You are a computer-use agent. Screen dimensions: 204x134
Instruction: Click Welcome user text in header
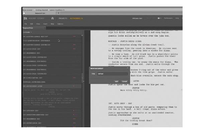[x=137, y=18]
